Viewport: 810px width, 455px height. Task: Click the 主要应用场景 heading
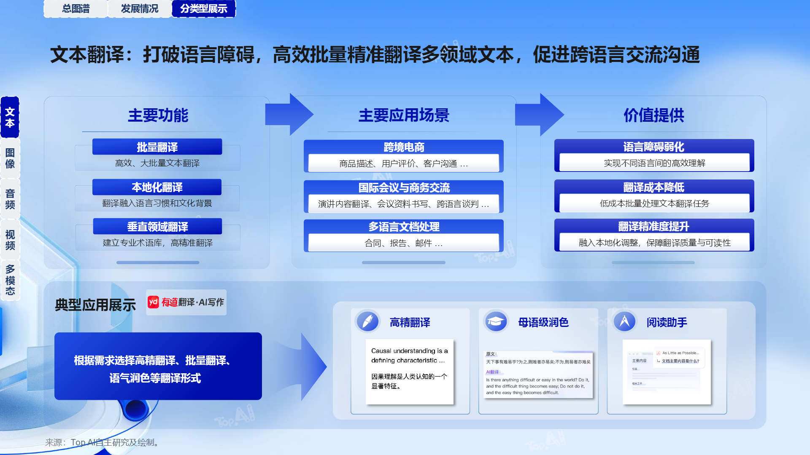[404, 115]
